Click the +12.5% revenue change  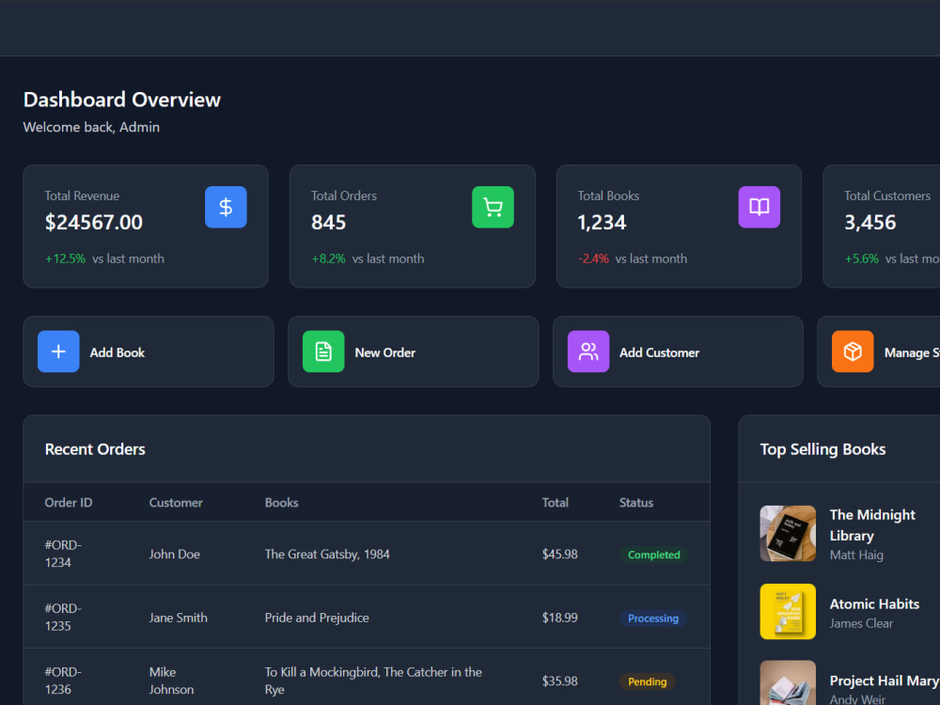(66, 258)
